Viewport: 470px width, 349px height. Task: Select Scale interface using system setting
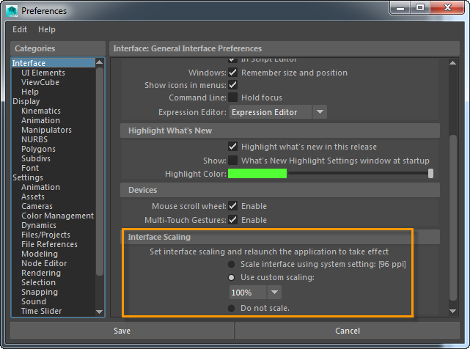[x=231, y=264]
